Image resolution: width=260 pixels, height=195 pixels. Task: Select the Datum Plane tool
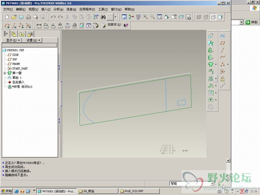pyautogui.click(x=223, y=43)
